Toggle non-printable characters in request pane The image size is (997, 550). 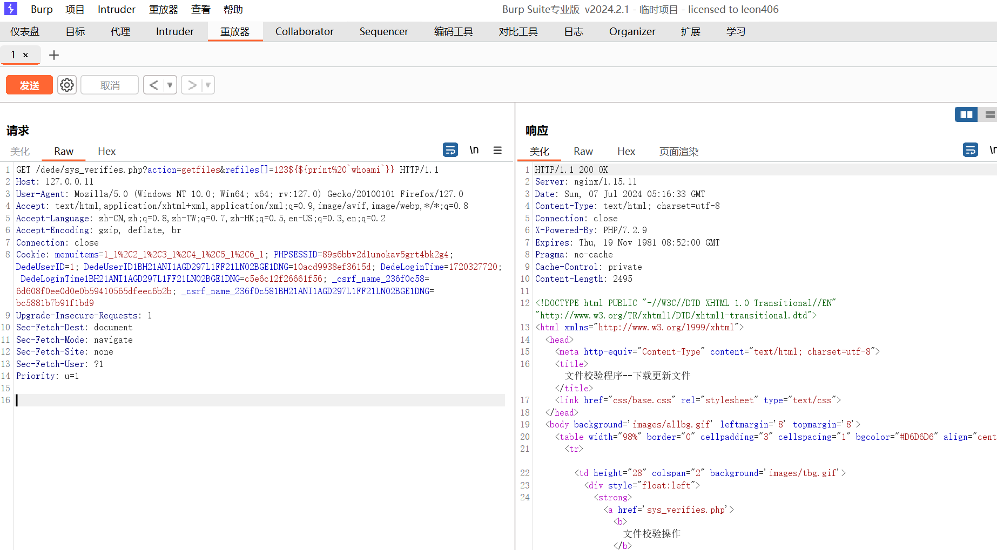coord(474,150)
